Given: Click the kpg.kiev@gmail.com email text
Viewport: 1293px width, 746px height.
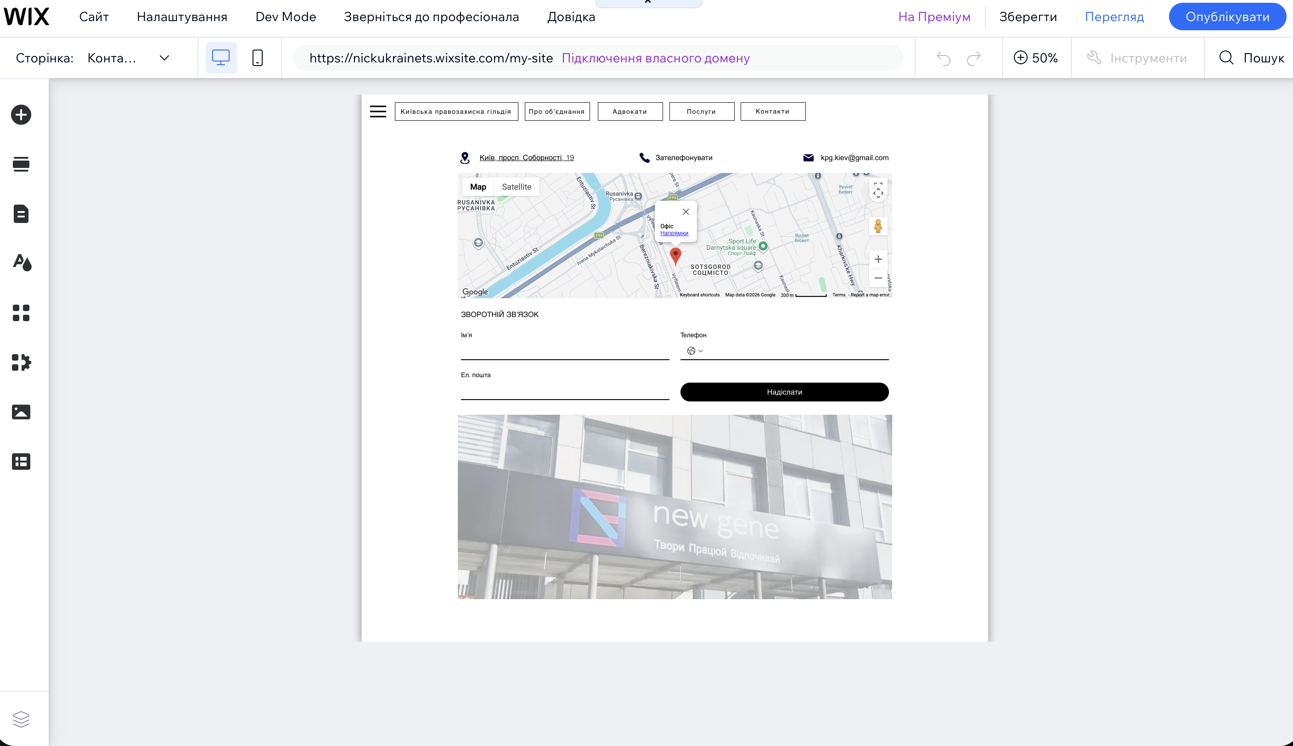Looking at the screenshot, I should click(x=855, y=158).
